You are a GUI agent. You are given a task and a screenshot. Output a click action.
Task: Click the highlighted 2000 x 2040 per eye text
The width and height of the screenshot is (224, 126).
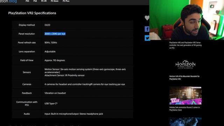point(55,34)
